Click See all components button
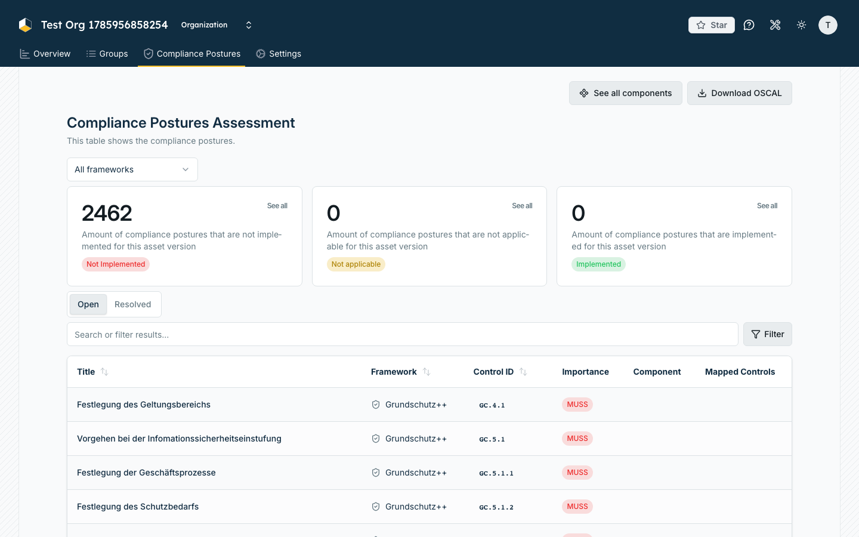 pos(626,93)
